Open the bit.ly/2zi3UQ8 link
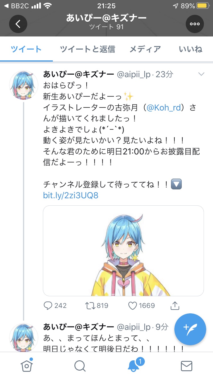This screenshot has width=213, height=380. (x=71, y=195)
